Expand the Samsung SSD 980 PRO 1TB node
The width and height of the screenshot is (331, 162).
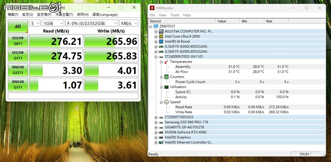point(156,122)
